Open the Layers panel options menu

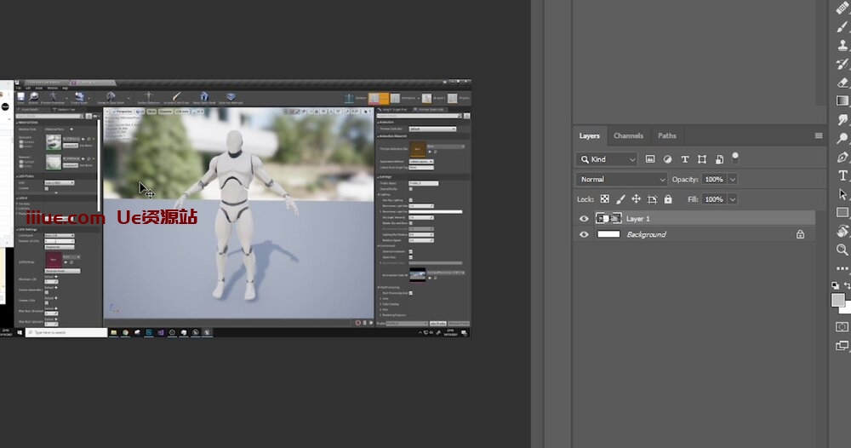(x=819, y=135)
